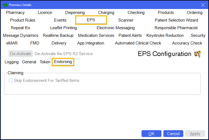
Task: View the Keystroke Reduction tab
Action: [165, 35]
